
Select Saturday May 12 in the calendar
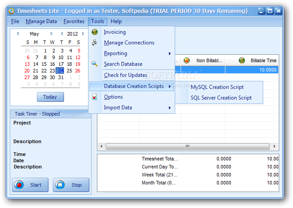pos(78,57)
